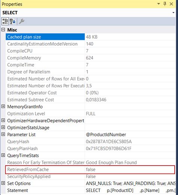
Task: Click the Good Enough Plan Found value
Action: (x=111, y=163)
